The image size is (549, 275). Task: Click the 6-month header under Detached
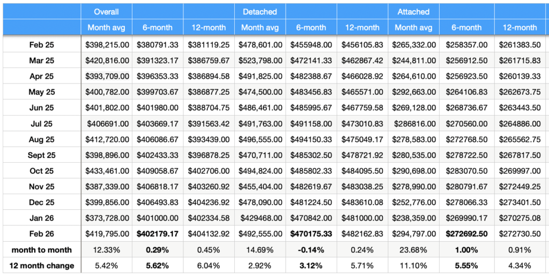pyautogui.click(x=311, y=28)
